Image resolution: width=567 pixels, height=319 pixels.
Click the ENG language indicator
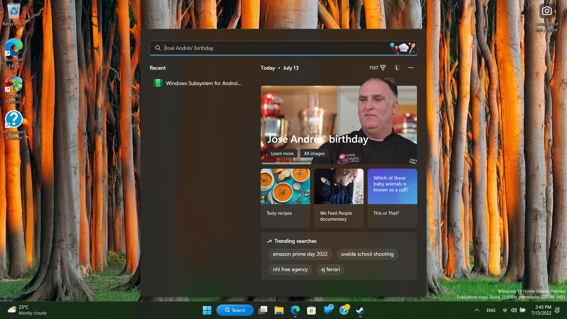tap(491, 310)
